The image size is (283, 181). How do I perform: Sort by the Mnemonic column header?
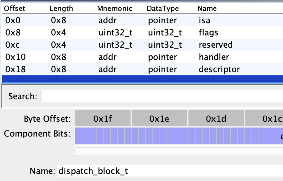tap(114, 9)
